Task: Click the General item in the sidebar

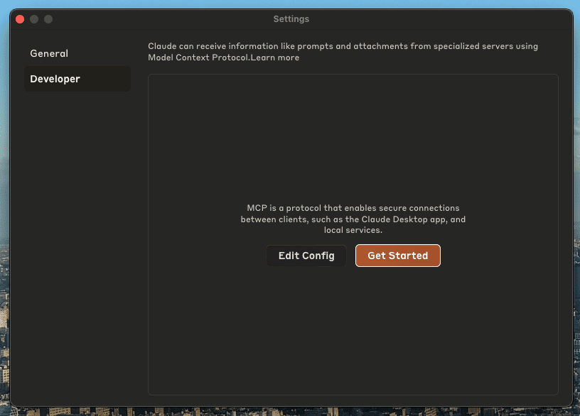Action: click(x=48, y=53)
